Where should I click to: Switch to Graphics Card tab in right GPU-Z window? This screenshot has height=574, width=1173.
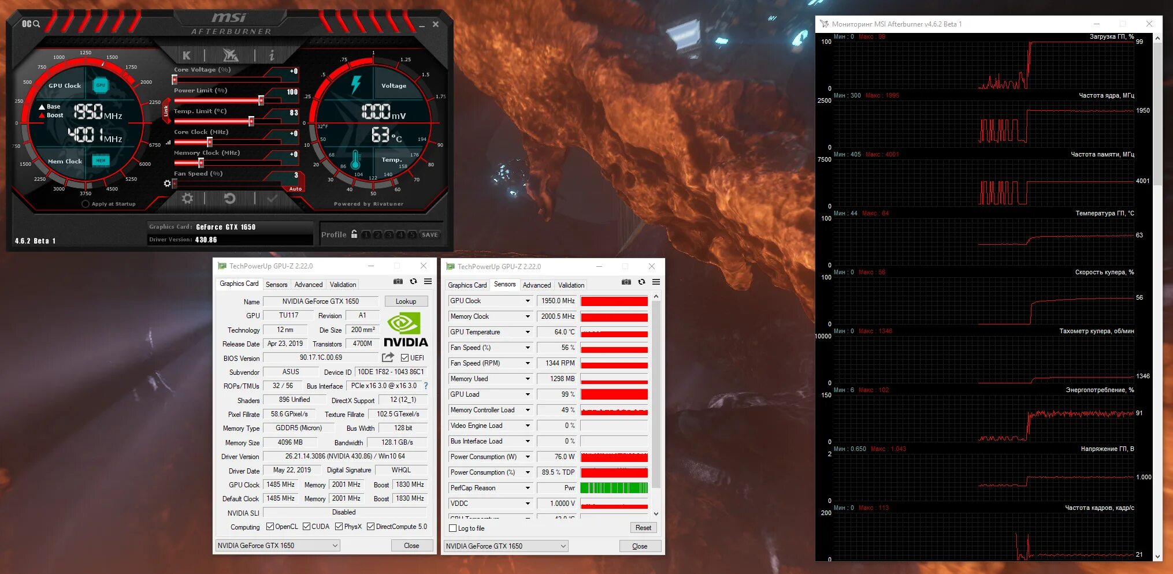(467, 285)
